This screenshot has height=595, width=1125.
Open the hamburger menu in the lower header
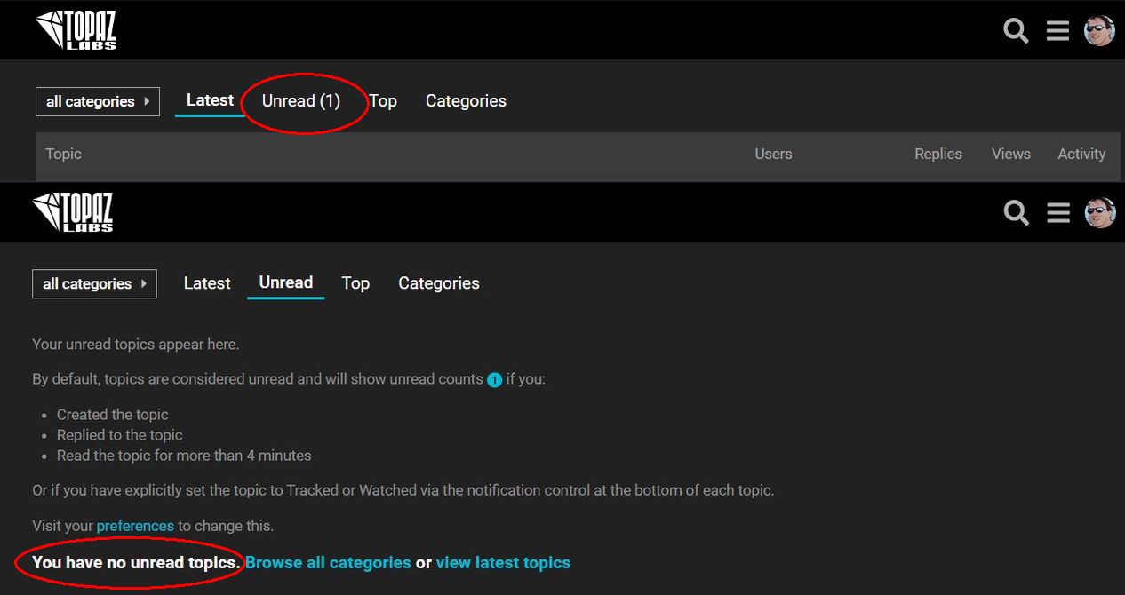[x=1057, y=213]
